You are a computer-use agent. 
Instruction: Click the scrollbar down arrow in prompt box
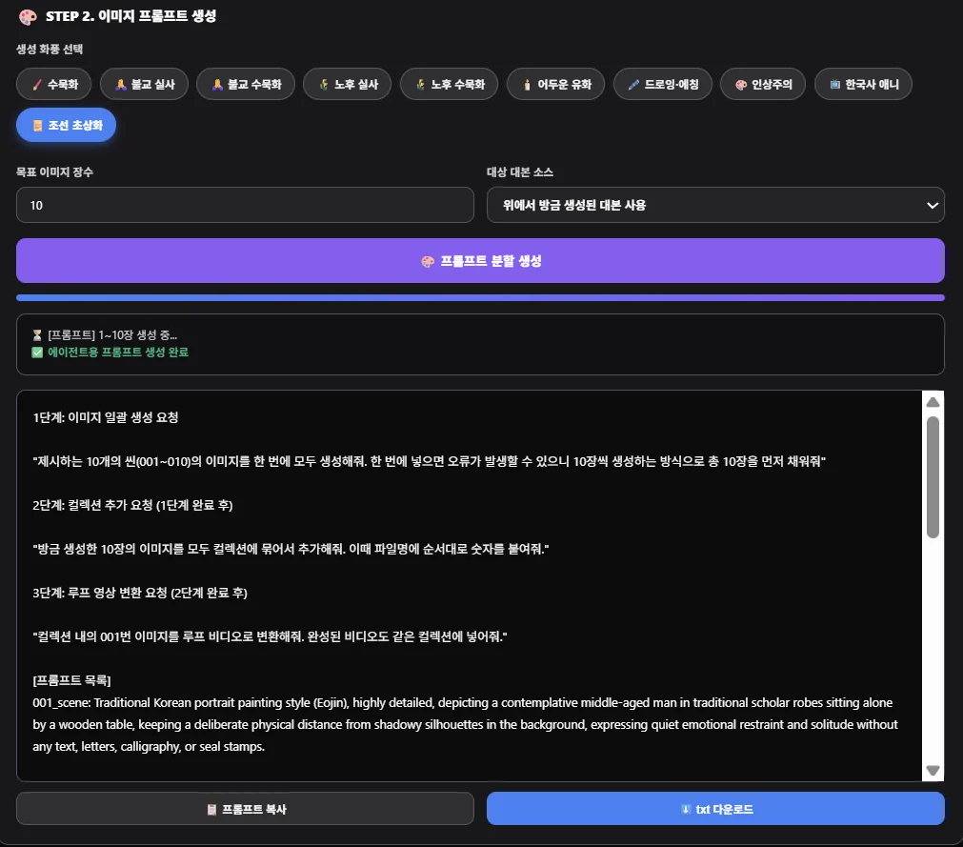(933, 770)
